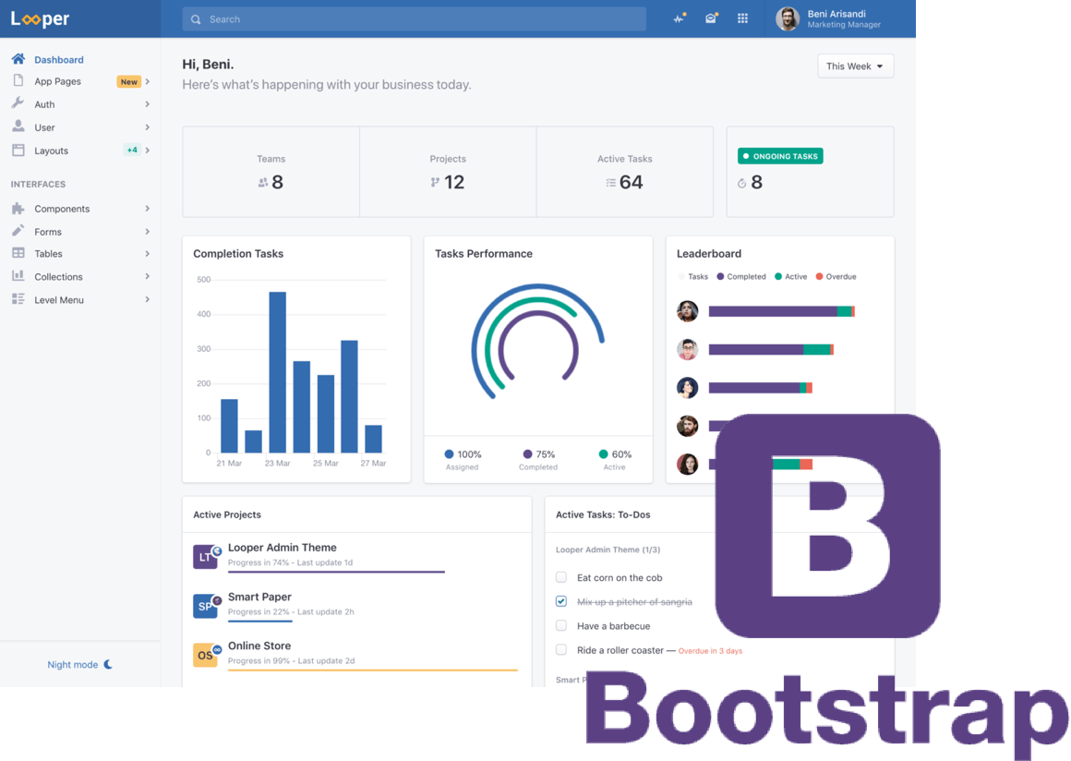Expand the Level Menu chevron
The height and width of the screenshot is (761, 1071).
click(x=147, y=299)
